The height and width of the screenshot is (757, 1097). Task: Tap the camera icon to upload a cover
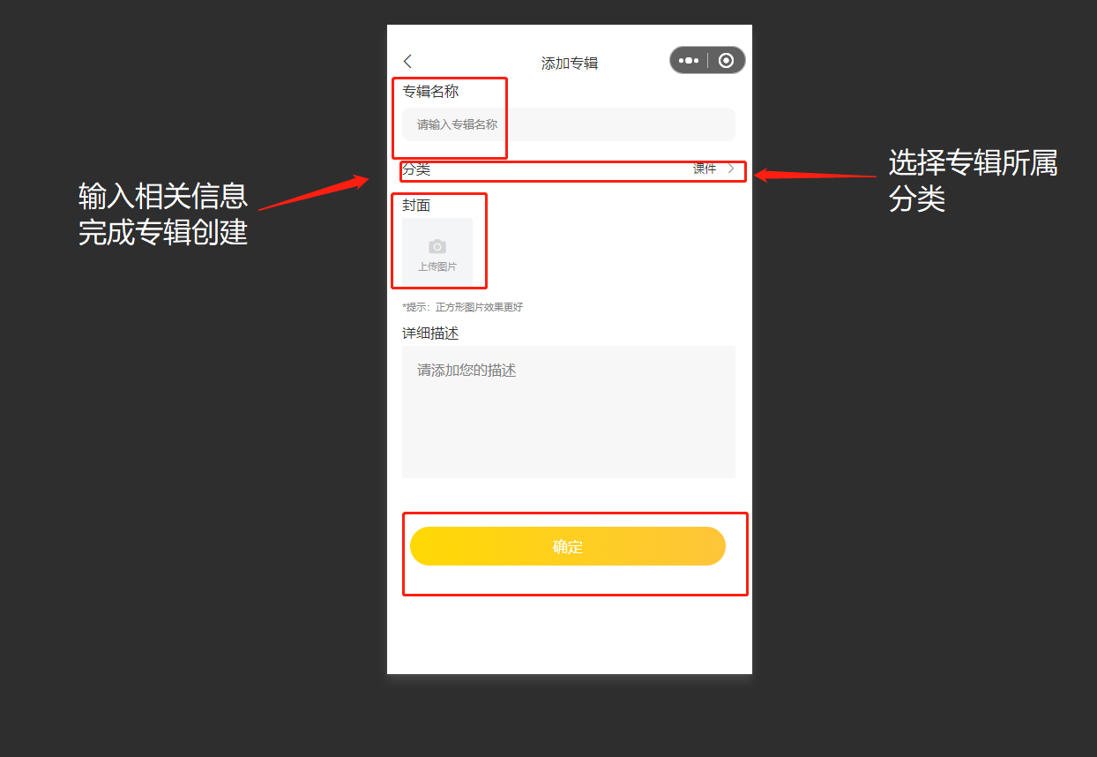pyautogui.click(x=437, y=247)
